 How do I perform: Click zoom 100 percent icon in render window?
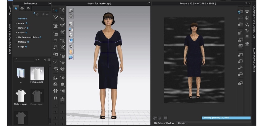tap(155, 118)
